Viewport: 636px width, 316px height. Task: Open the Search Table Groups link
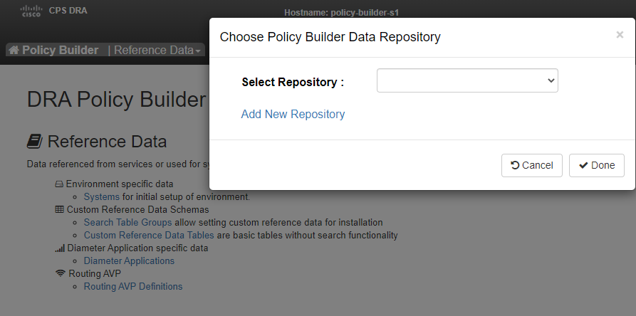[x=127, y=223]
